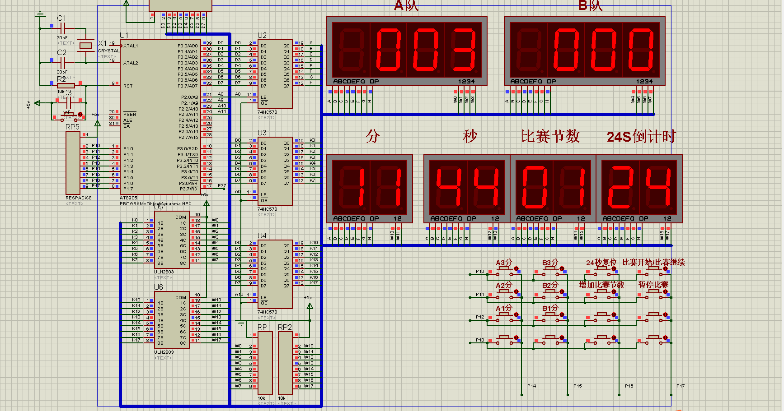Image resolution: width=784 pixels, height=411 pixels.
Task: Click the 24S倒计时 label text
Action: point(641,136)
